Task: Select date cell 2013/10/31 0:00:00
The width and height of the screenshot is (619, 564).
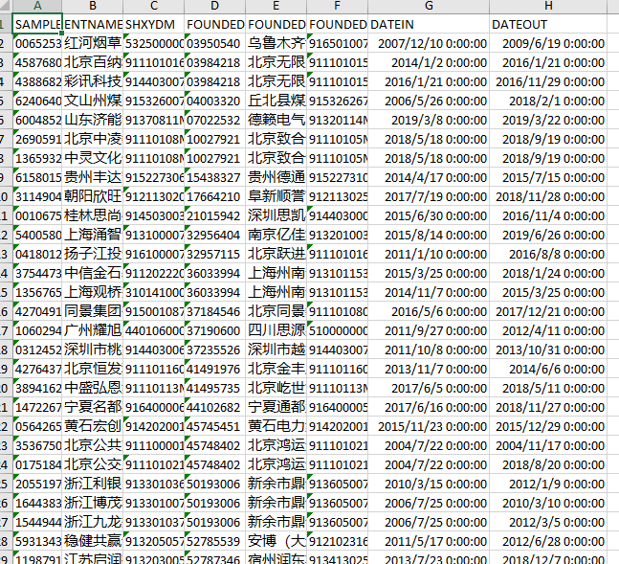Action: click(548, 350)
